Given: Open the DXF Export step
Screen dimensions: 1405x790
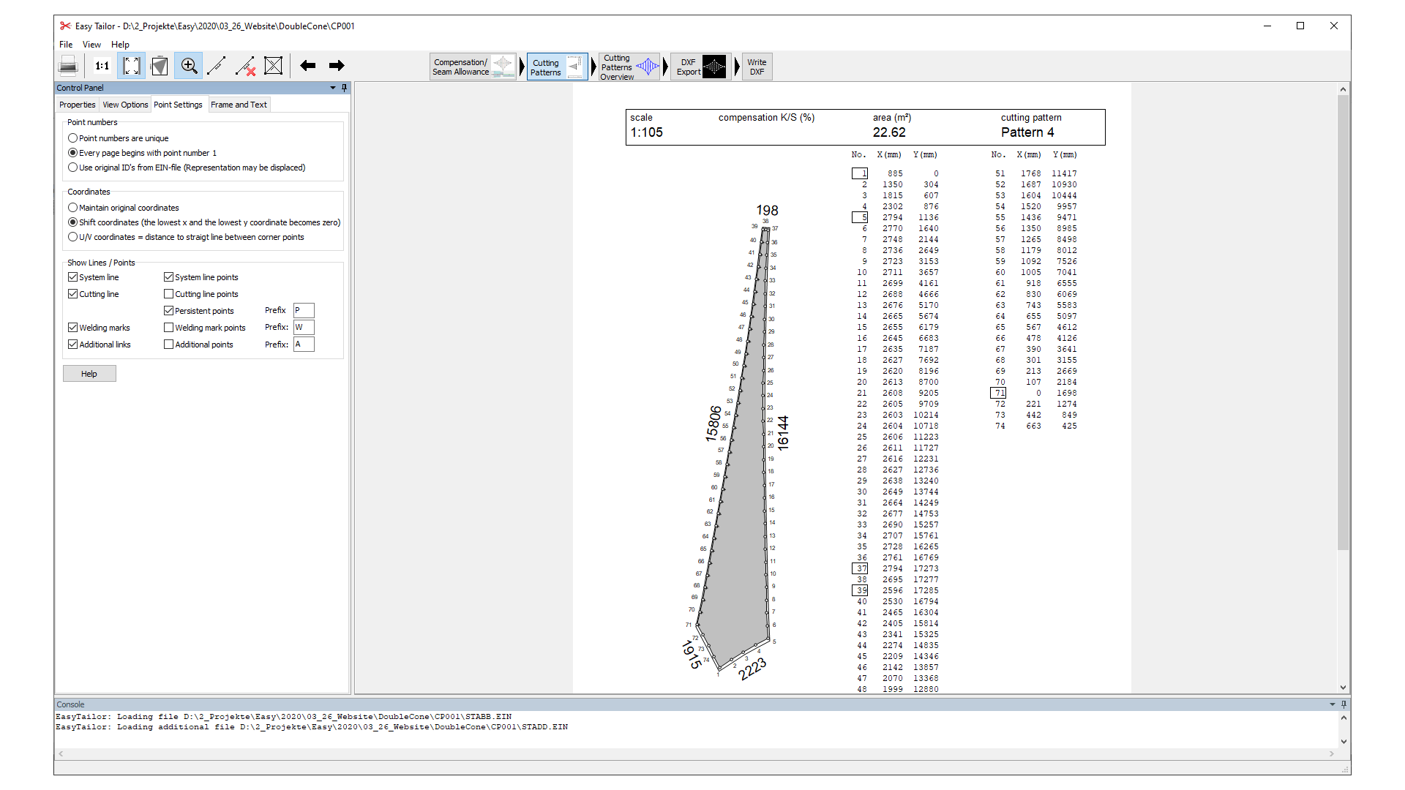Looking at the screenshot, I should point(700,67).
